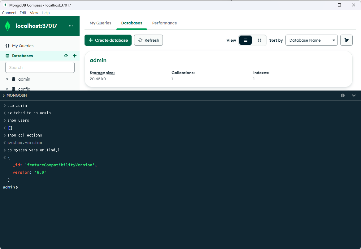The height and width of the screenshot is (249, 361).
Task: Click the 'show collections' shell command
Action: coord(25,135)
